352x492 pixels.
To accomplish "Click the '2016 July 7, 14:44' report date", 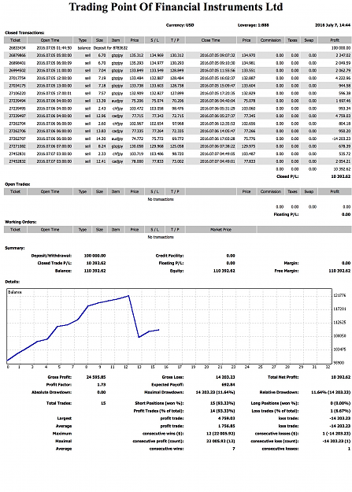I will pos(332,25).
